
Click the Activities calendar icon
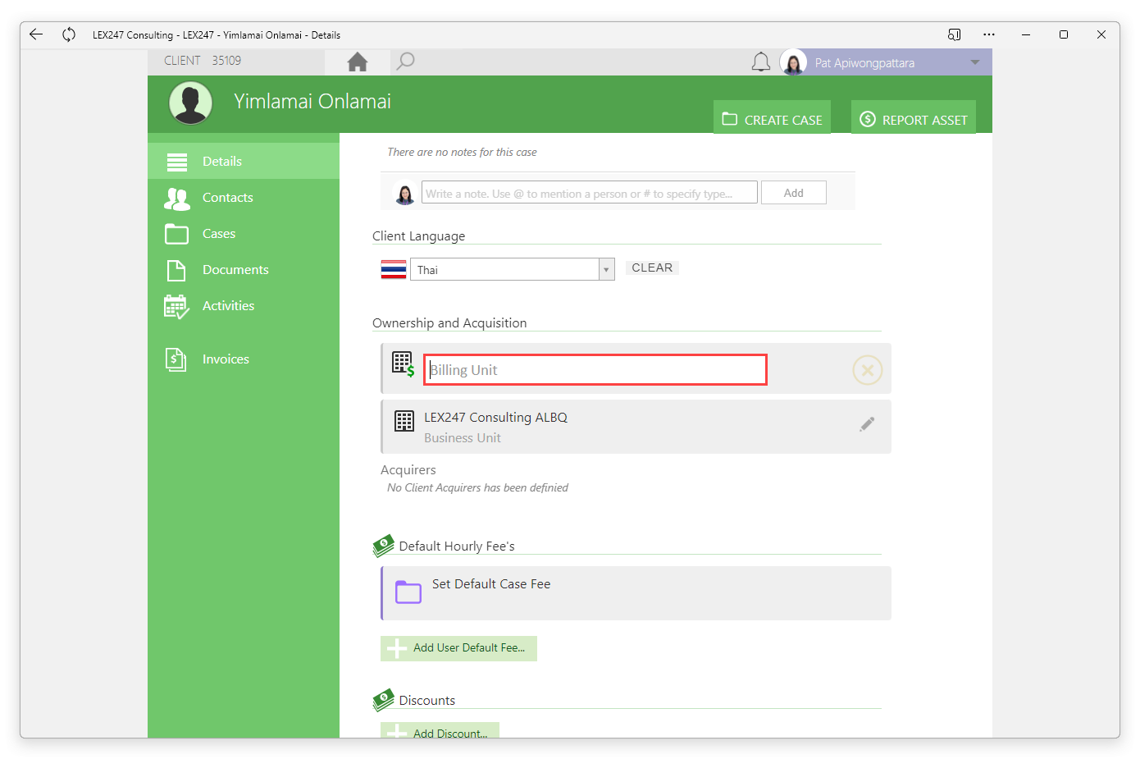(x=176, y=307)
